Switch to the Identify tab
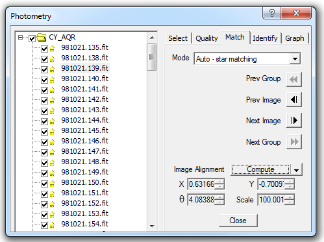The height and width of the screenshot is (242, 324). pyautogui.click(x=265, y=38)
